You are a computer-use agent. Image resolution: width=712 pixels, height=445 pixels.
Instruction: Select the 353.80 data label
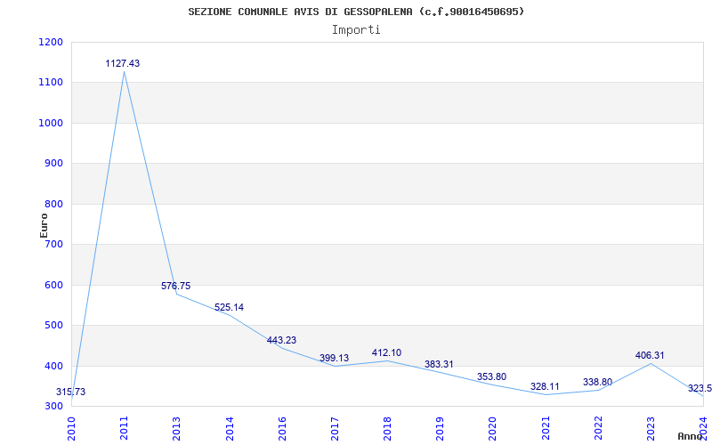tap(492, 376)
